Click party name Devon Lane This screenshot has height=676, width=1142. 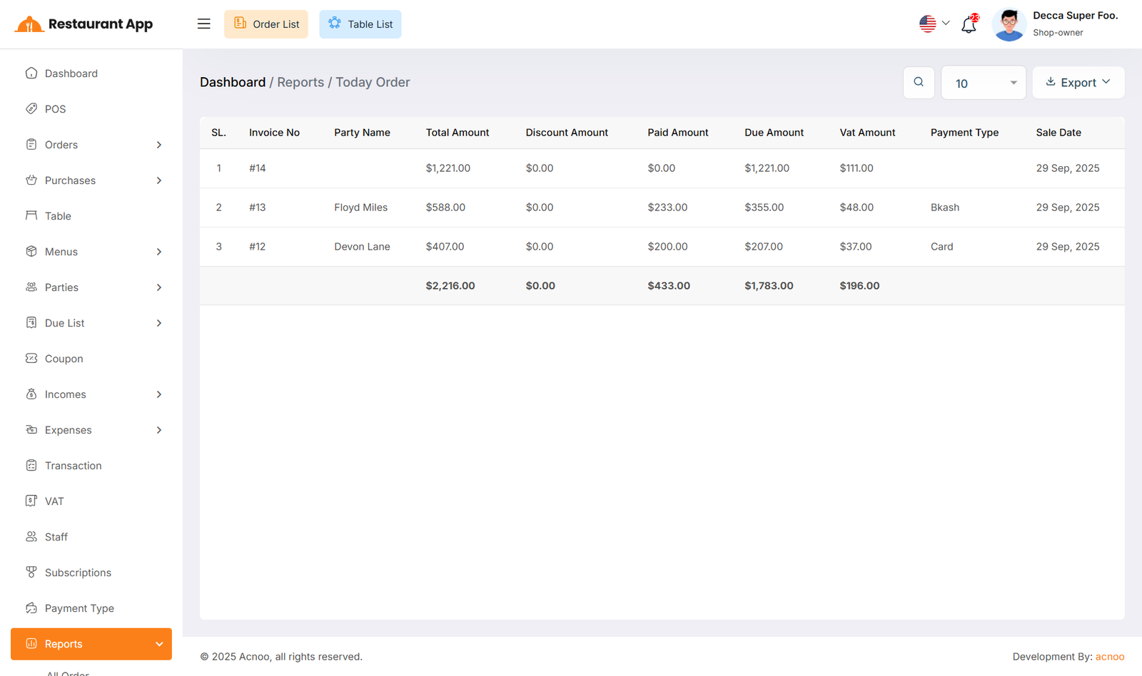(363, 247)
